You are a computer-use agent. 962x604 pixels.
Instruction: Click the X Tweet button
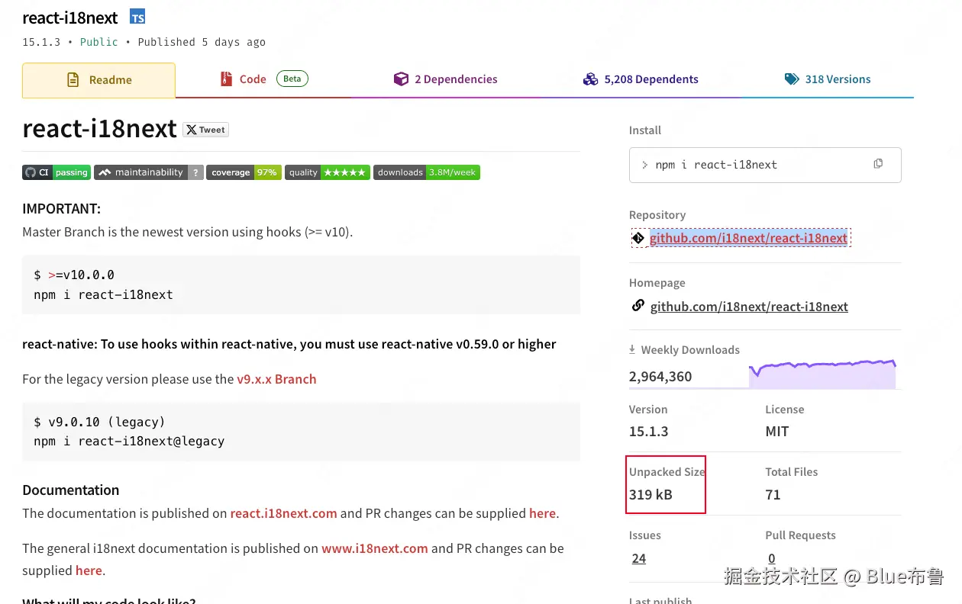pos(206,130)
